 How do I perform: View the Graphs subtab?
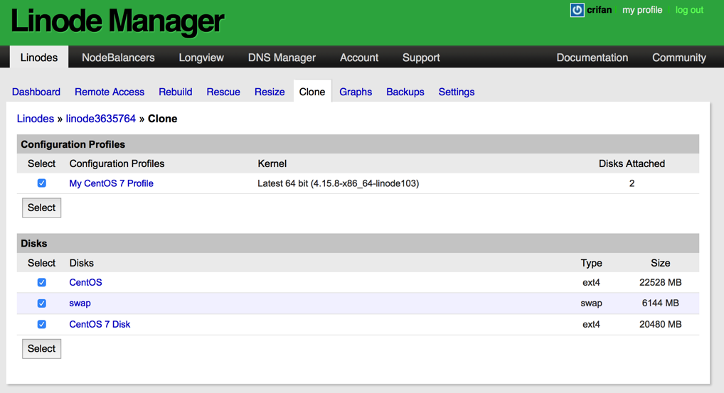click(x=356, y=92)
